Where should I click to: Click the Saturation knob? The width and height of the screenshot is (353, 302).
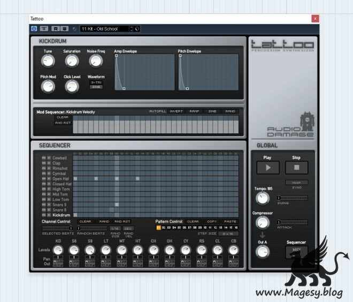72,61
